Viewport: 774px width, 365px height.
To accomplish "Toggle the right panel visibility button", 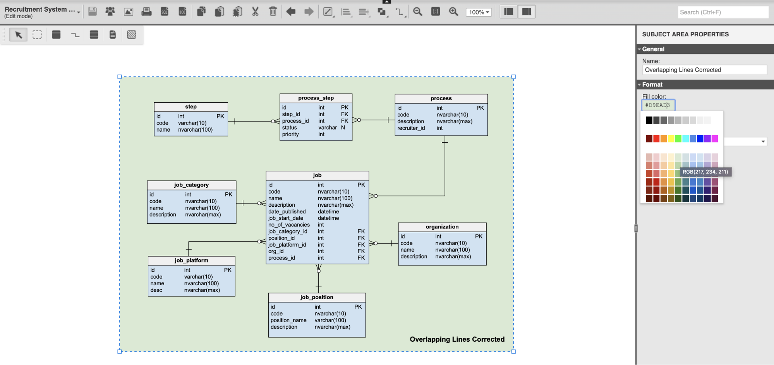I will [x=527, y=12].
